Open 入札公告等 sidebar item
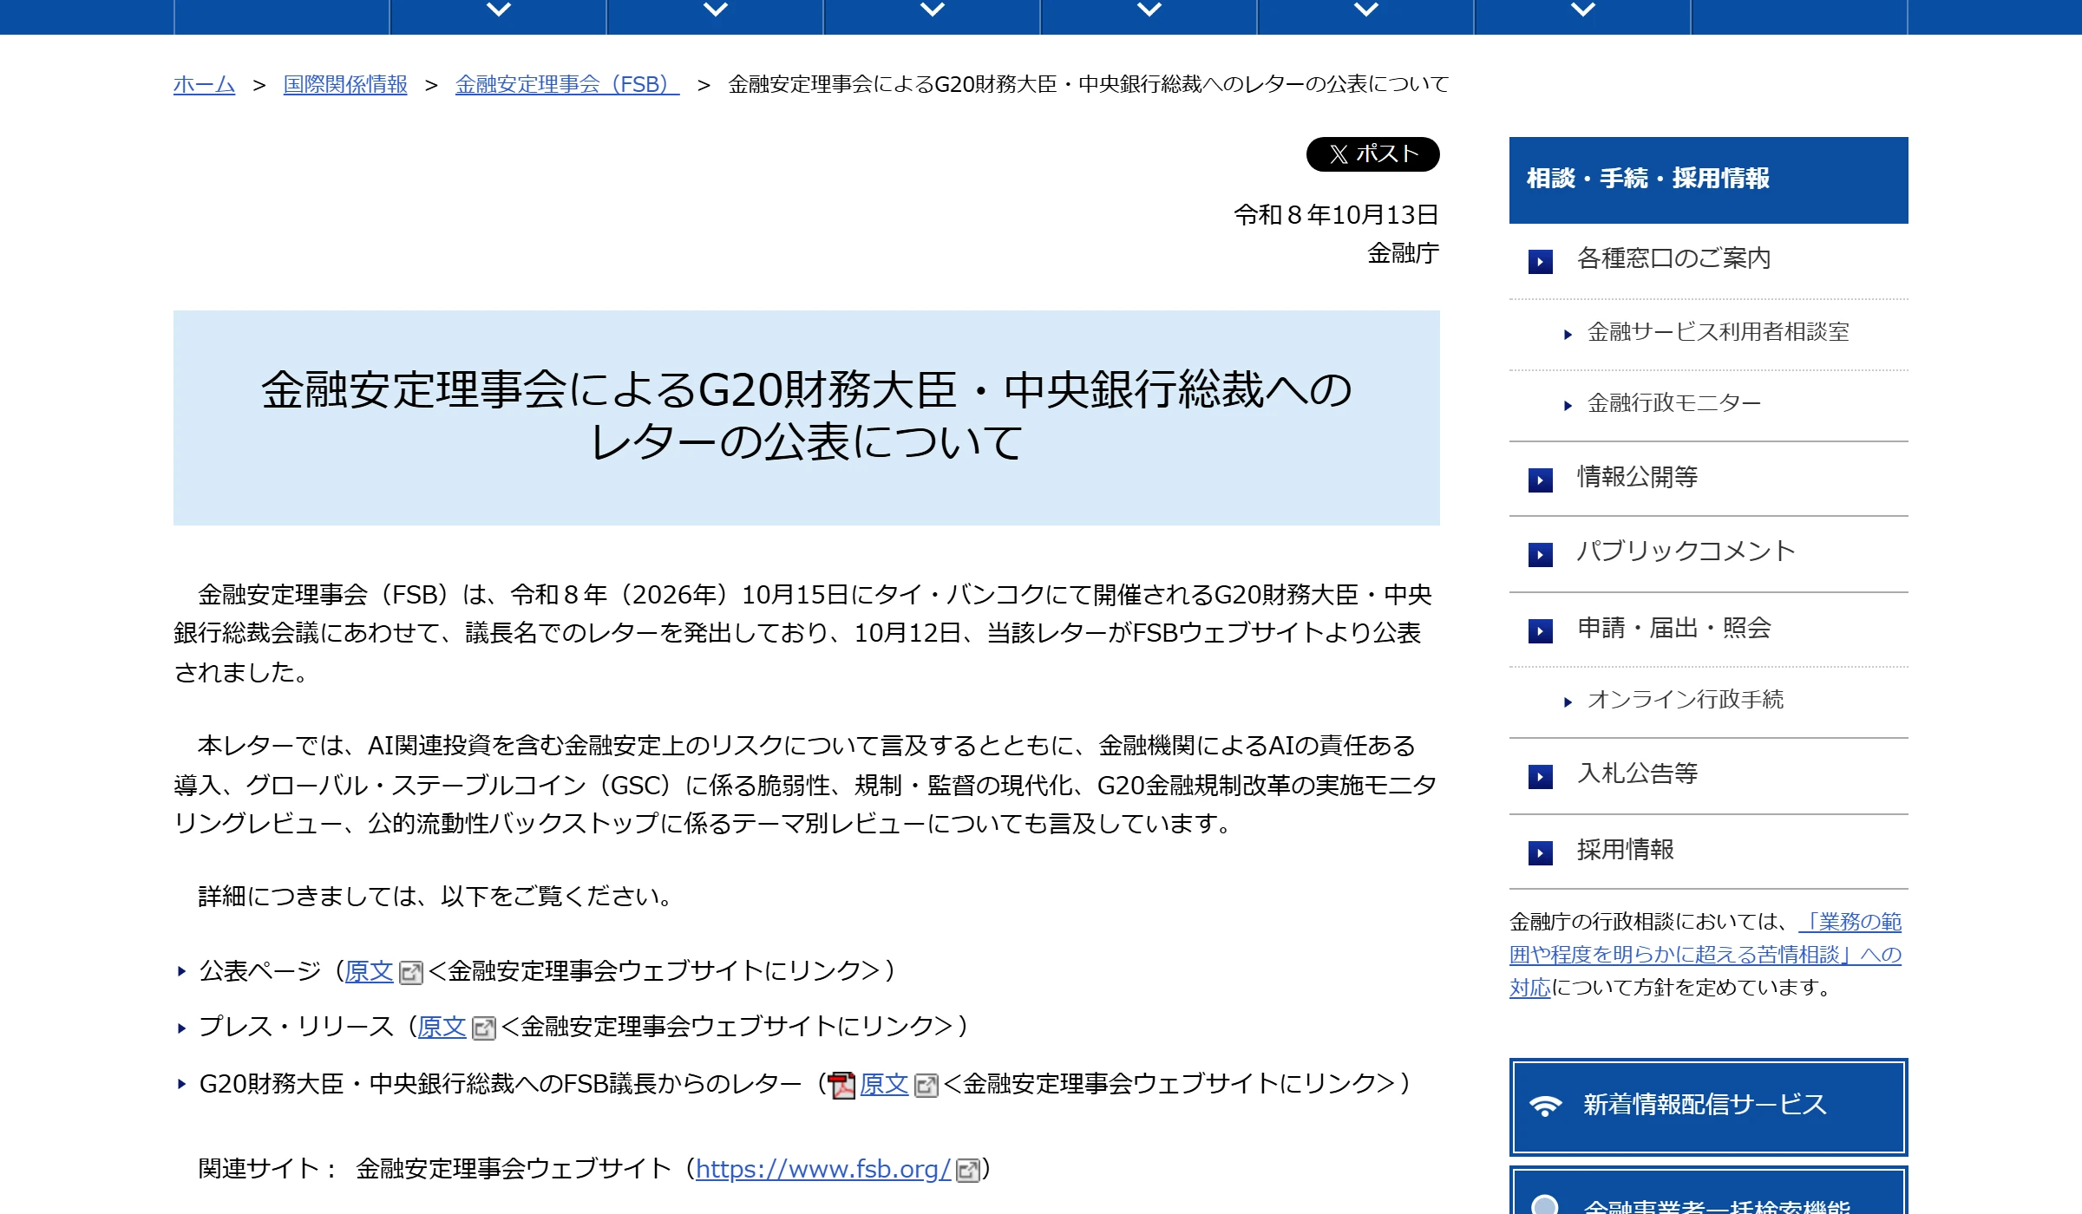This screenshot has width=2082, height=1214. 1709,776
